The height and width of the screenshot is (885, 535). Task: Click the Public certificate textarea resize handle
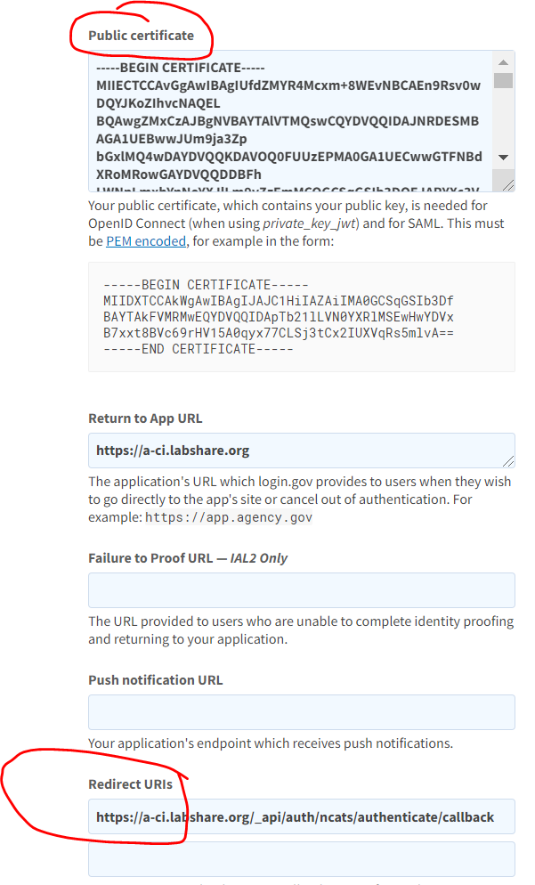(508, 185)
